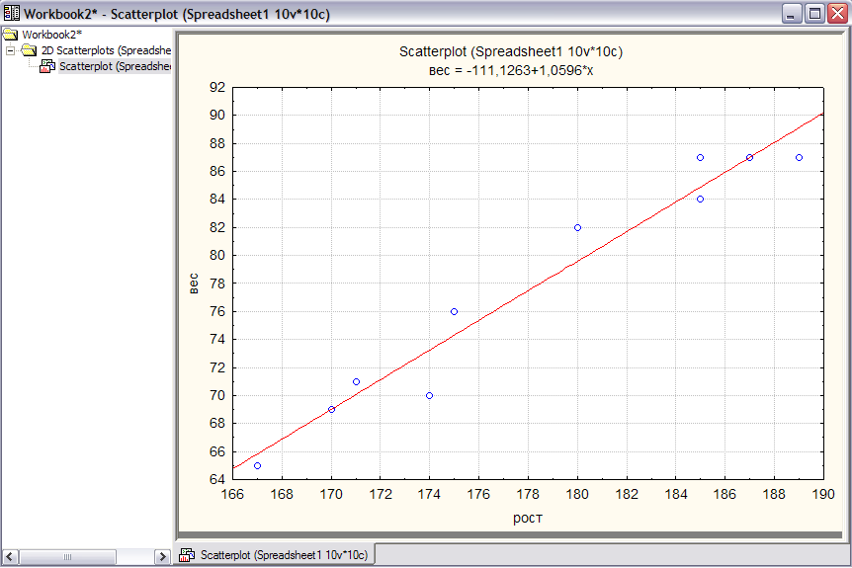Select the Workbook2* tree item label
This screenshot has height=568, width=852.
coord(51,35)
